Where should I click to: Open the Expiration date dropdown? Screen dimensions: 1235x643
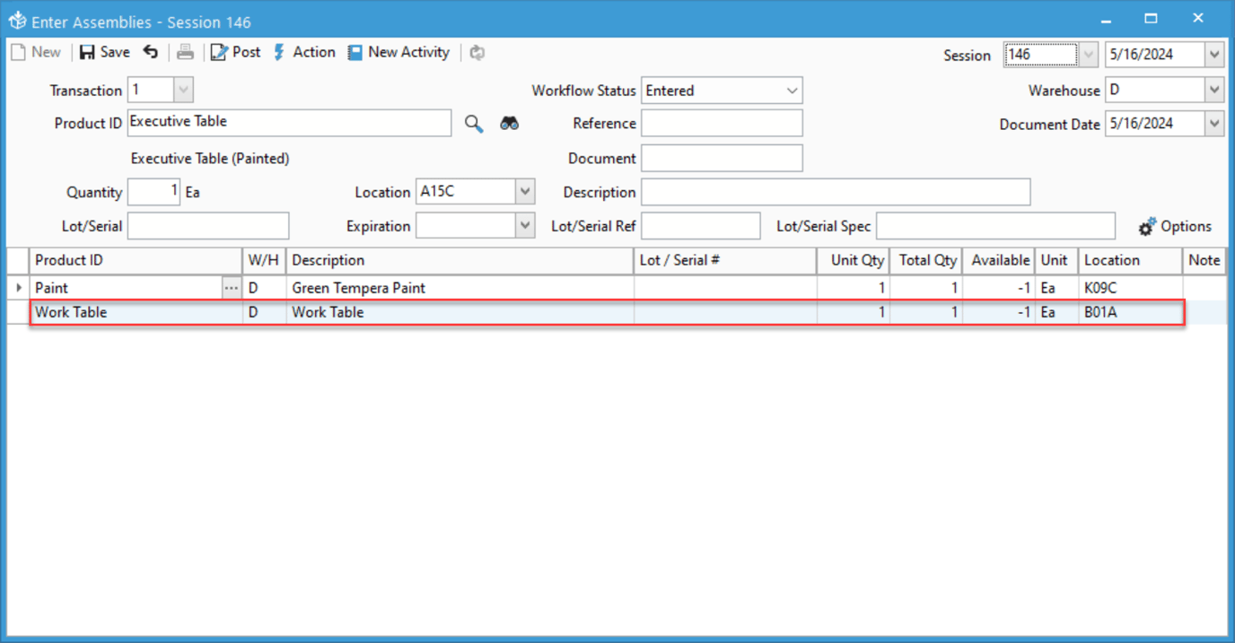526,226
